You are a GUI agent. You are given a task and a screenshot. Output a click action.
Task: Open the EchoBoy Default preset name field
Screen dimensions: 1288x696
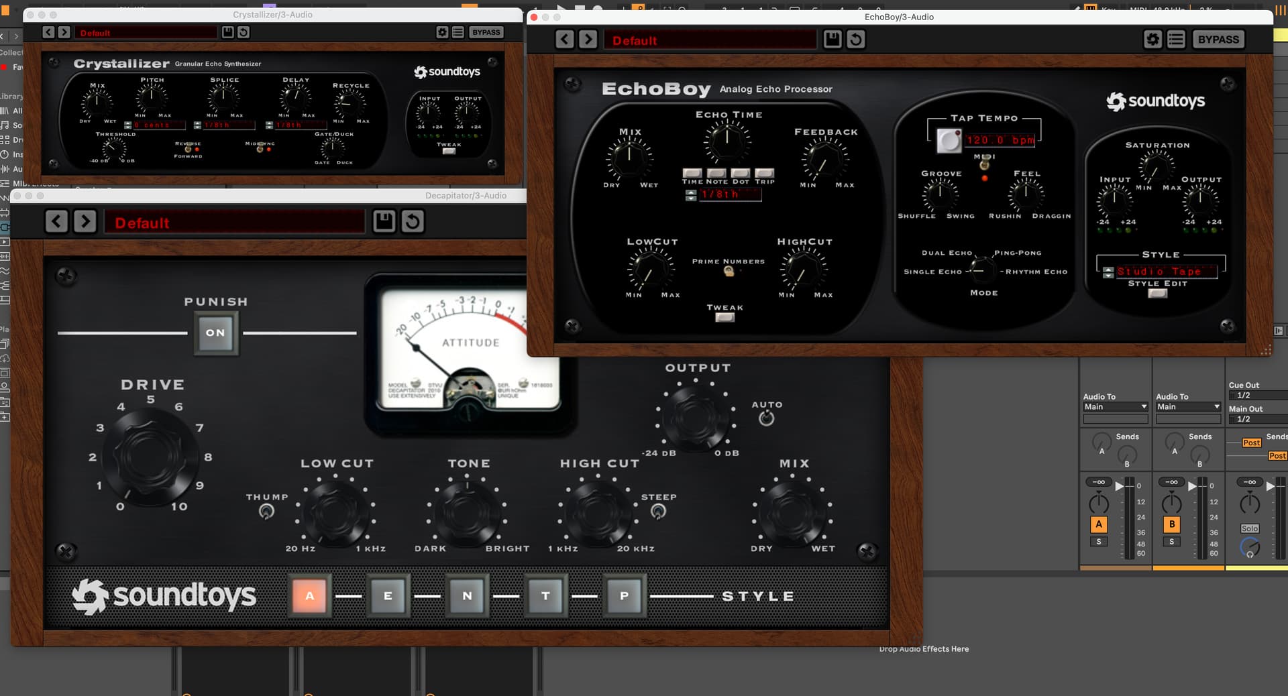point(709,40)
